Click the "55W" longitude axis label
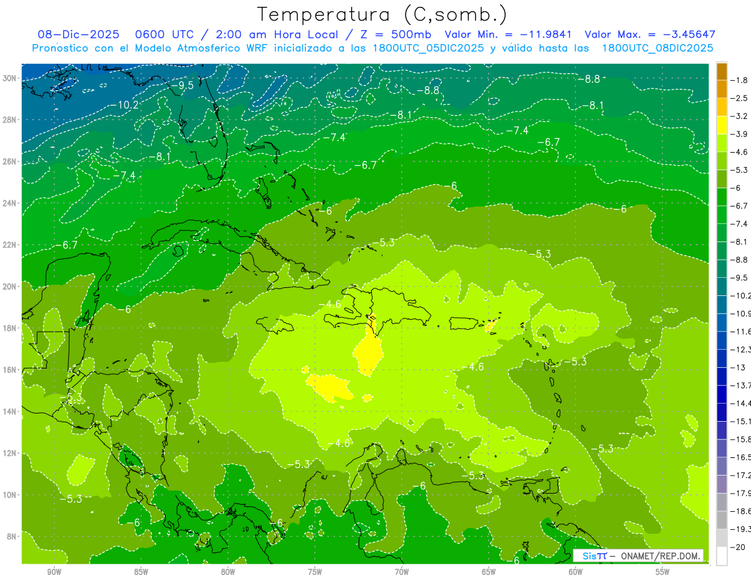Viewport: 751px width, 580px height. (x=662, y=572)
